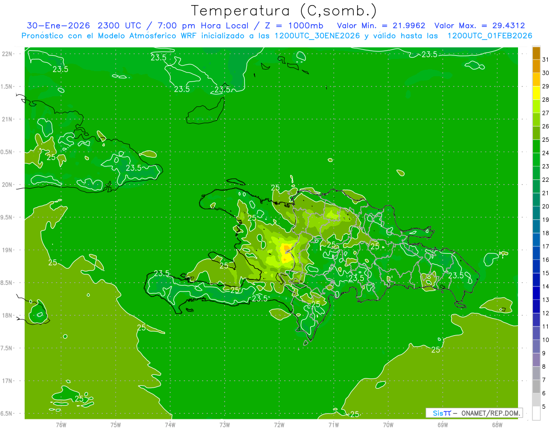
Task: Click the legend value '13'
Action: [x=545, y=300]
